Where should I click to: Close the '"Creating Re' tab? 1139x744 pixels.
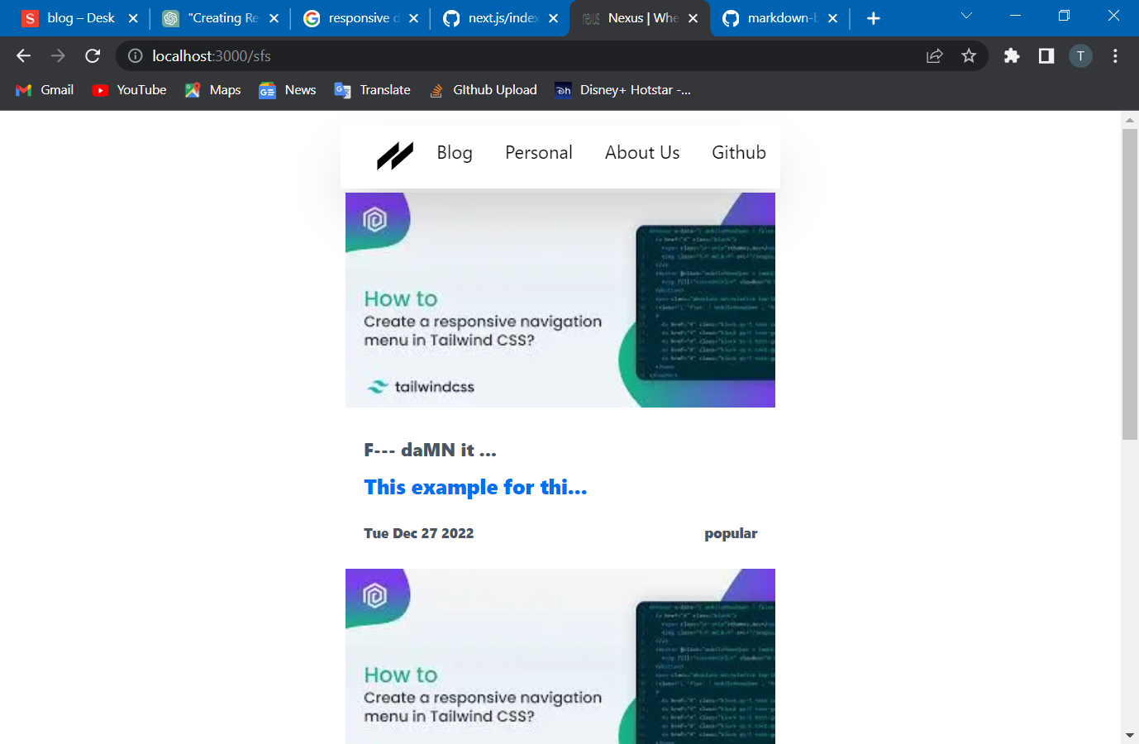[x=274, y=18]
